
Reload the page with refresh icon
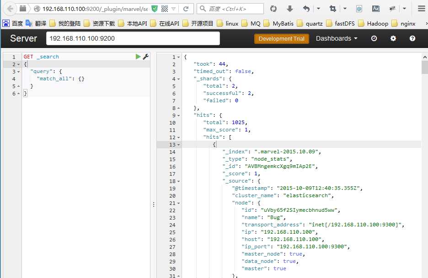tap(186, 9)
